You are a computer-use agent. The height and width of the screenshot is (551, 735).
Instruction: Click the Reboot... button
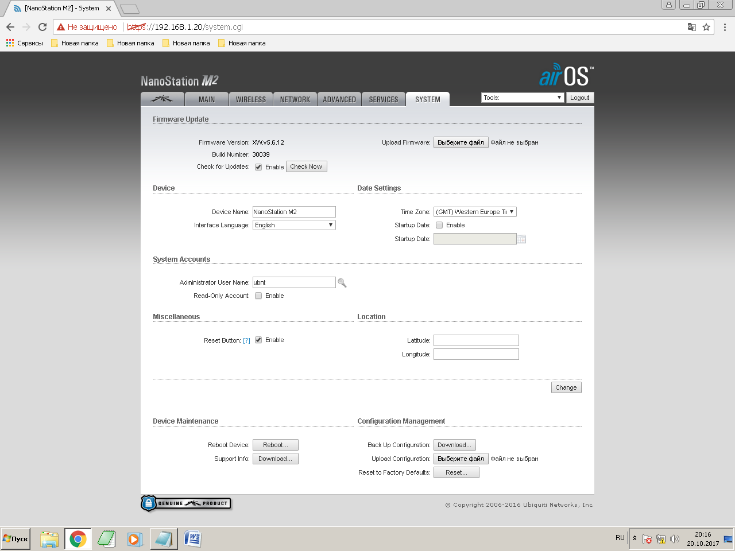pyautogui.click(x=276, y=445)
